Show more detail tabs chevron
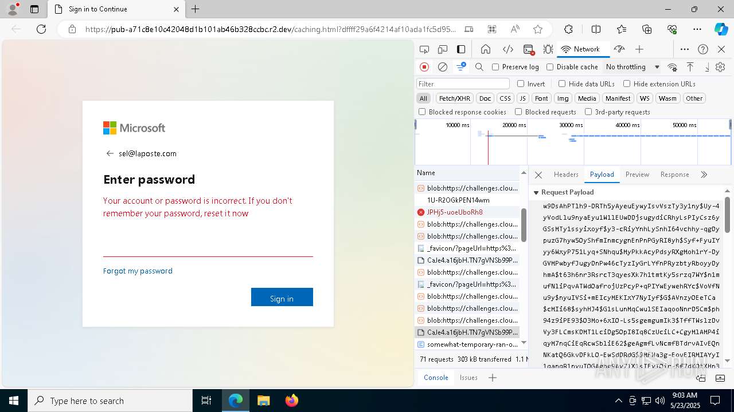Screen dimensions: 734x412 [x=704, y=175]
